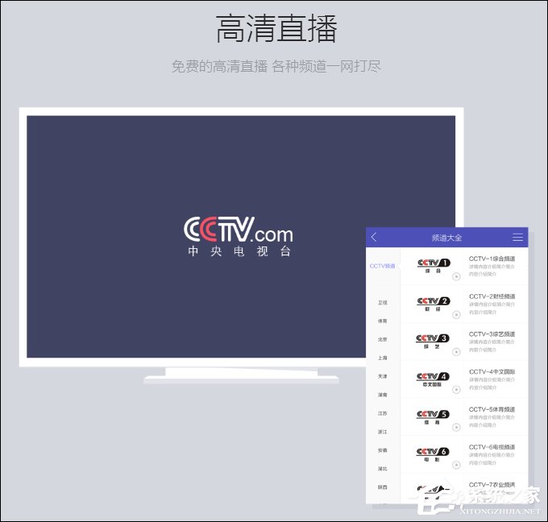
Task: Click the description text under CCTV-4中文国际
Action: (492, 383)
